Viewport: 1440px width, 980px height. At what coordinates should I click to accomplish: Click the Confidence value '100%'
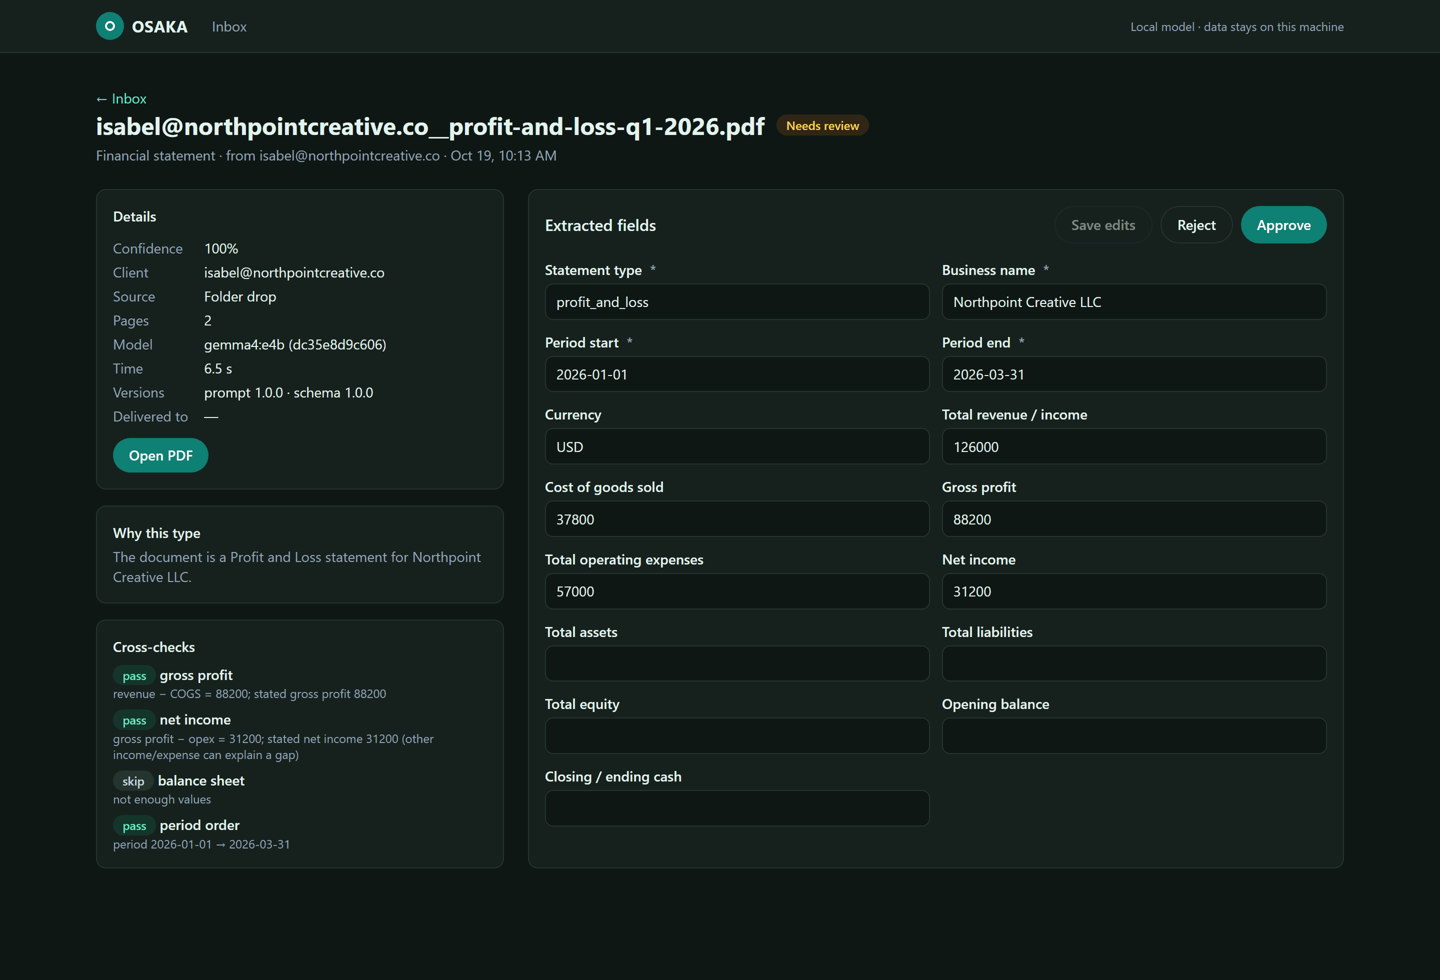point(221,248)
